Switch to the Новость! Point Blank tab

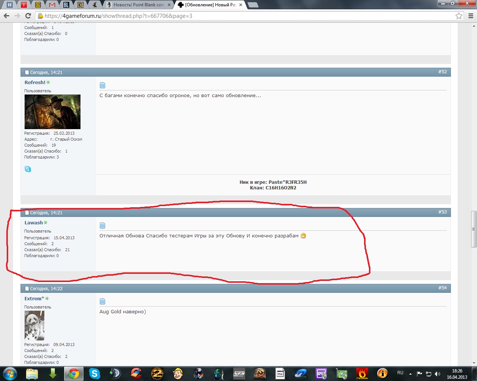point(138,5)
